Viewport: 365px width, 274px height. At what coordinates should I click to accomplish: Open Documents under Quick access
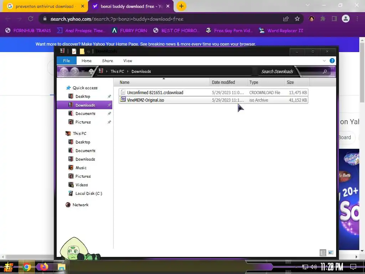[85, 113]
